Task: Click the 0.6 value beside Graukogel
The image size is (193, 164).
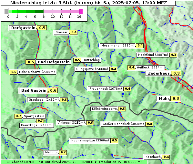Action: pos(64,100)
